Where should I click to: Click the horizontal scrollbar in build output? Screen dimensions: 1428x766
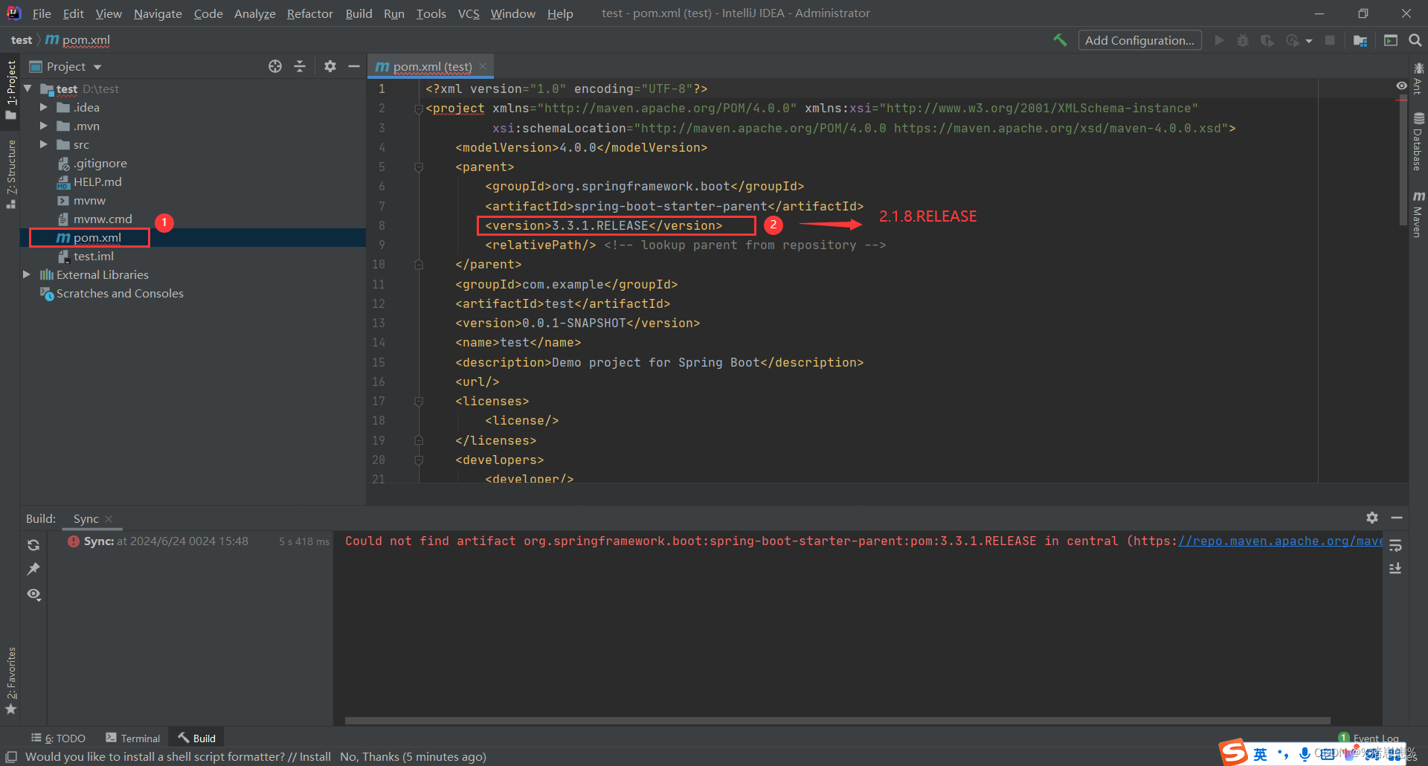pyautogui.click(x=837, y=720)
